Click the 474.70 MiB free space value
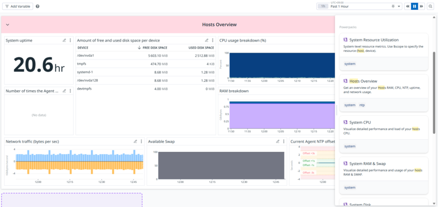Screen dimensions: 438x207 159,64
